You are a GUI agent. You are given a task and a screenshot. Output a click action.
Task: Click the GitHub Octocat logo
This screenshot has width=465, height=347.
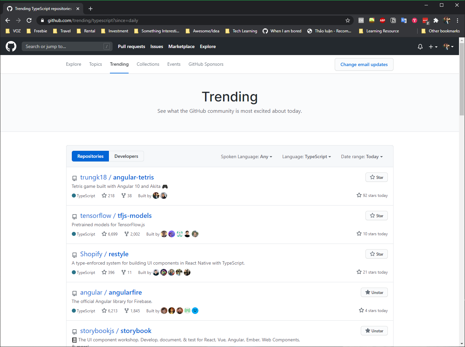[11, 46]
